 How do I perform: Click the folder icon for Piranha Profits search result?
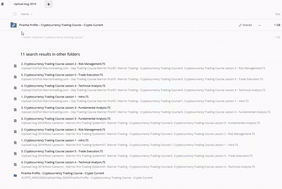coord(15,175)
